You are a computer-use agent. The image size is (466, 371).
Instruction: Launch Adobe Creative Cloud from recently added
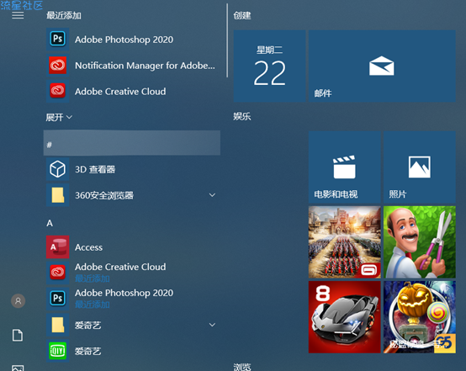[120, 91]
